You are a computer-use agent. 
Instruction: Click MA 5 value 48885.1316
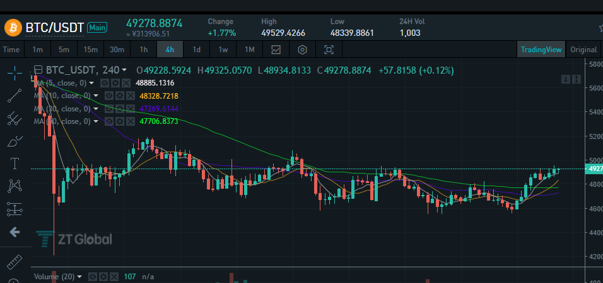pyautogui.click(x=155, y=83)
